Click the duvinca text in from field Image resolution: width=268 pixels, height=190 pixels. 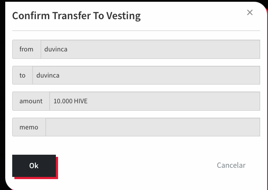pos(56,49)
